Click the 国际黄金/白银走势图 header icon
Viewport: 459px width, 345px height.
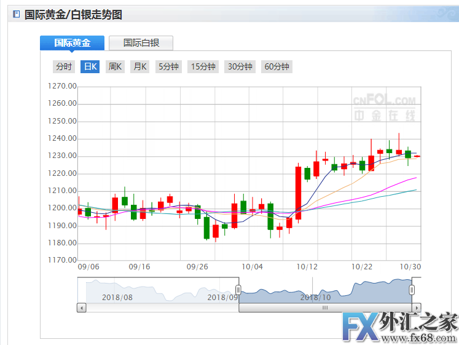(17, 14)
